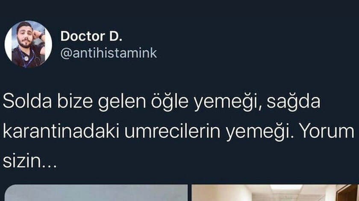Click the word 'öğle' in the tweet
Screen dimensions: 359x201
(x=170, y=102)
